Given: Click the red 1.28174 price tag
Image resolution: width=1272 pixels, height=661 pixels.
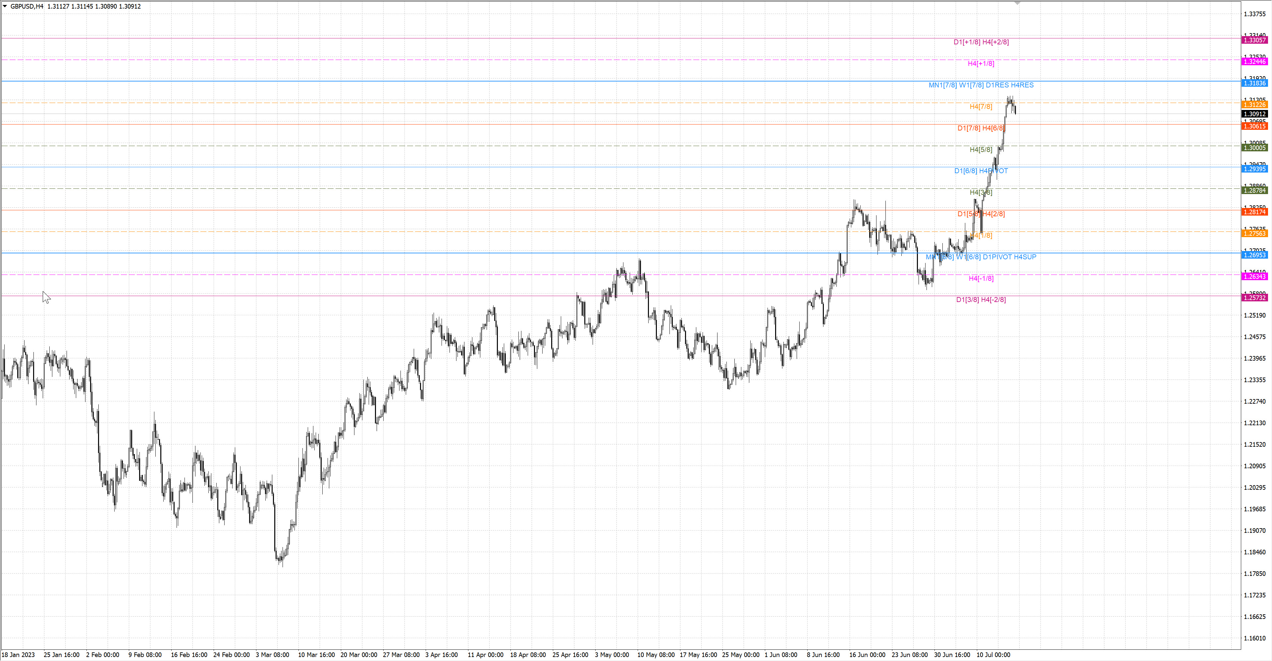Looking at the screenshot, I should coord(1254,212).
